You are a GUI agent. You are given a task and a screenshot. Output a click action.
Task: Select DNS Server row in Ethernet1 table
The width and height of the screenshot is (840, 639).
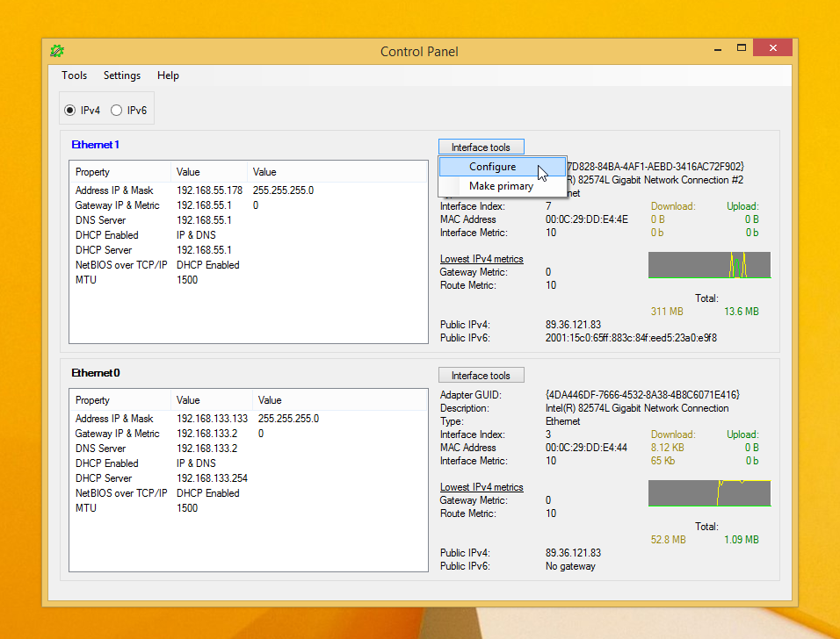(x=249, y=220)
